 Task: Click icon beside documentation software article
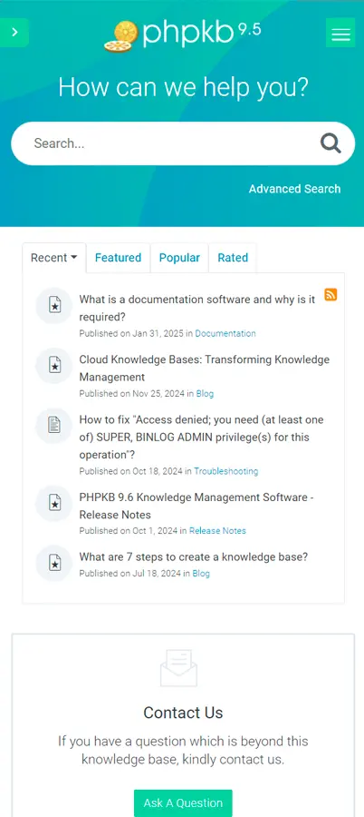coord(54,305)
